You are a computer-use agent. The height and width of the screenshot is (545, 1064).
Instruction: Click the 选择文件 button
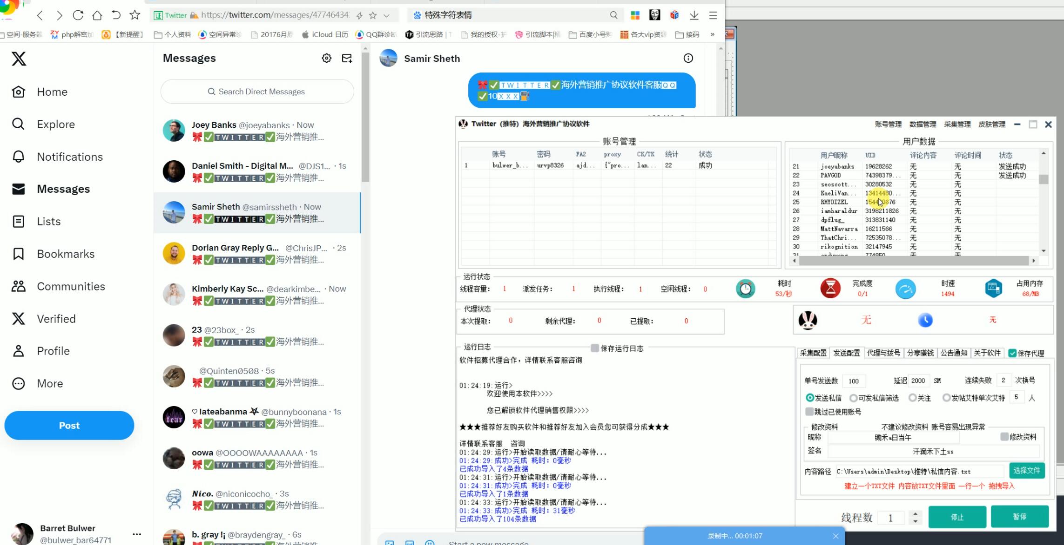coord(1026,471)
